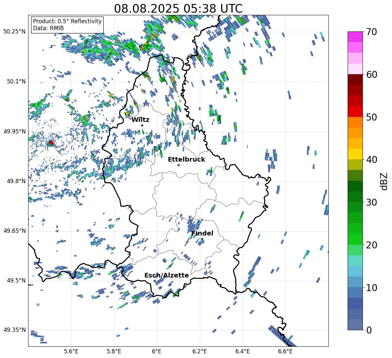Click the 49.35°N latitude tick label
Image resolution: width=392 pixels, height=358 pixels.
(x=15, y=330)
